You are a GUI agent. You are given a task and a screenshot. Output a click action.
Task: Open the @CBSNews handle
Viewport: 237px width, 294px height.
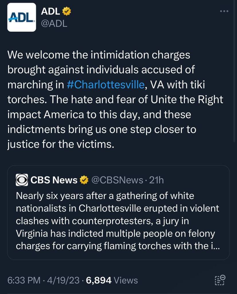coord(117,180)
